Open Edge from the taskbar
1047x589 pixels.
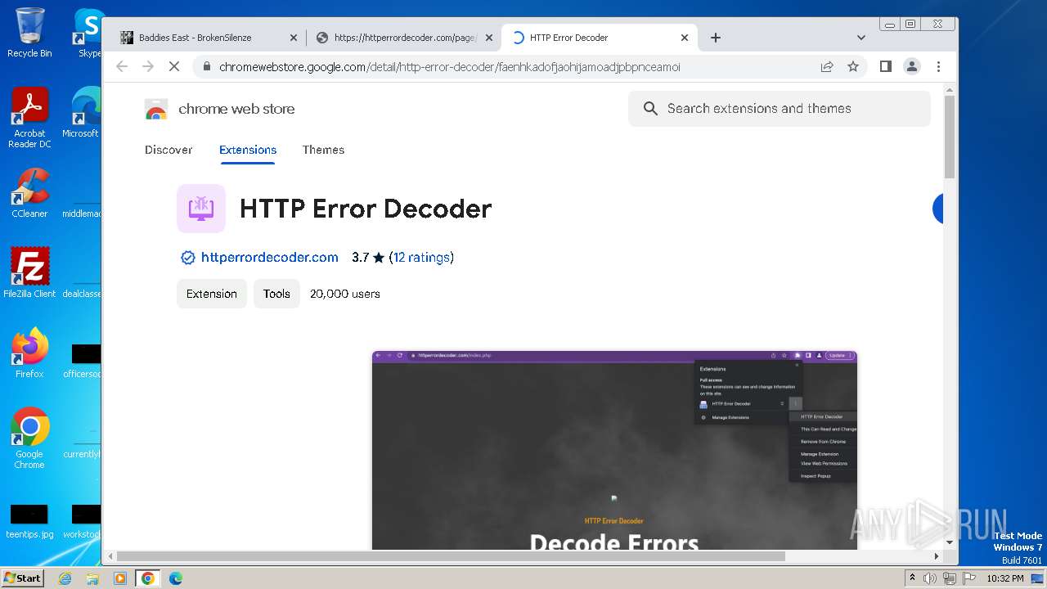176,578
